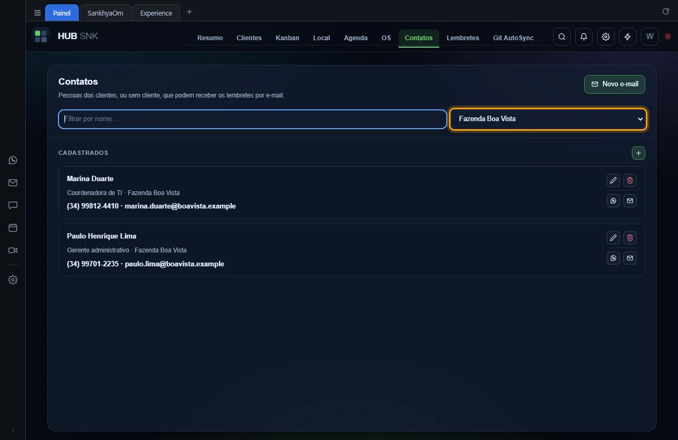Click Gerente administrativo role text
678x440 pixels.
(x=98, y=250)
